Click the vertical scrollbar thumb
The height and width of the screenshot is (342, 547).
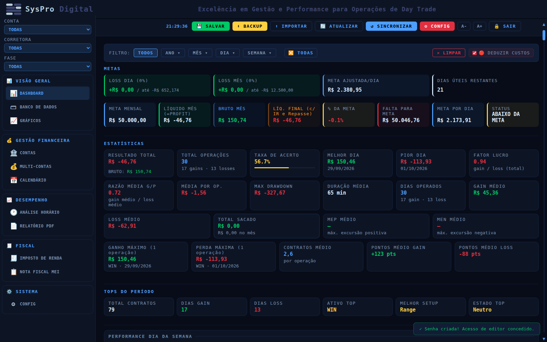pos(544,35)
